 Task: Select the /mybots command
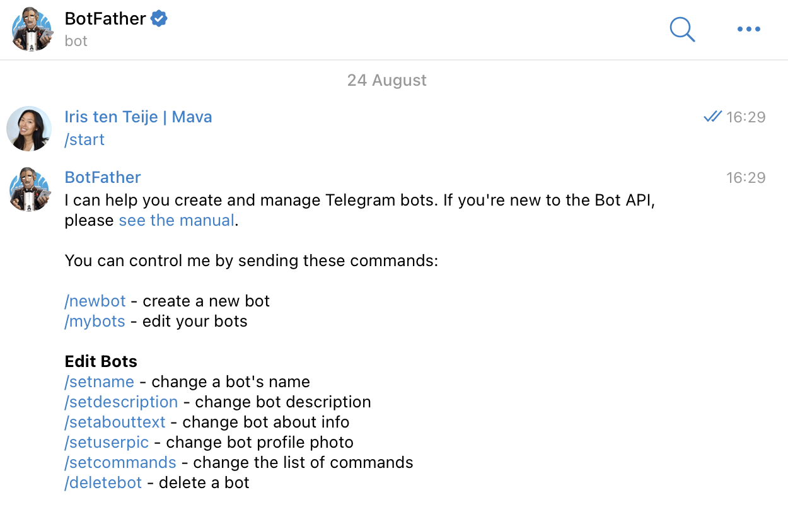[x=95, y=321]
